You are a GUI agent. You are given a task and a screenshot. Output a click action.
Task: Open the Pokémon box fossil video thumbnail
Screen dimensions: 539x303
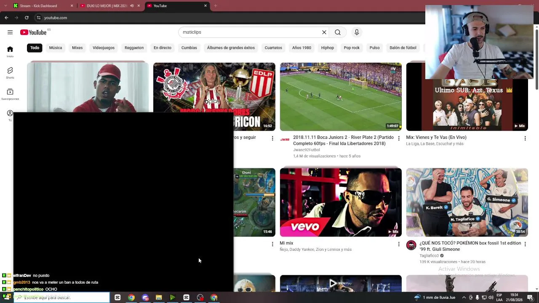(467, 202)
